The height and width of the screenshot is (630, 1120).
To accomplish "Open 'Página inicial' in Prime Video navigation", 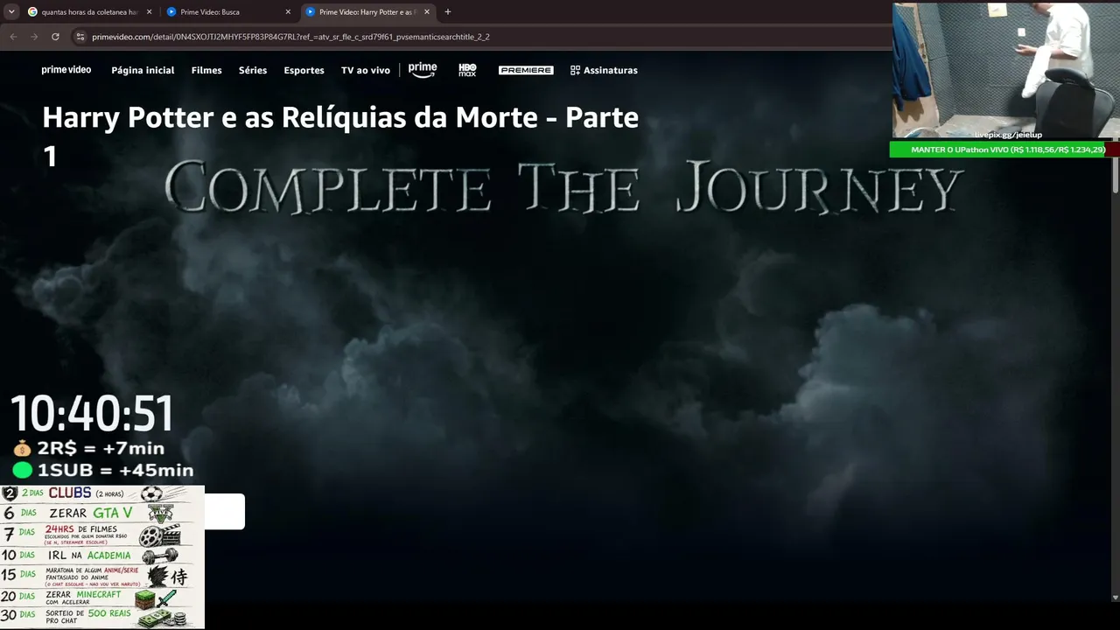I will click(x=143, y=70).
